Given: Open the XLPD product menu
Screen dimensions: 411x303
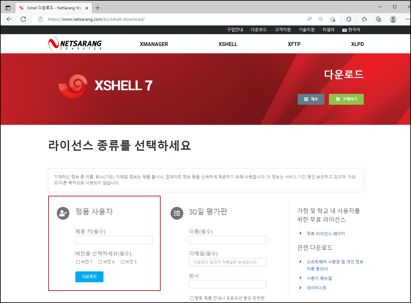Looking at the screenshot, I should click(357, 44).
